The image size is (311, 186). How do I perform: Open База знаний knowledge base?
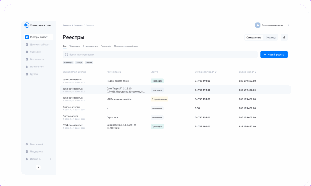(x=39, y=144)
